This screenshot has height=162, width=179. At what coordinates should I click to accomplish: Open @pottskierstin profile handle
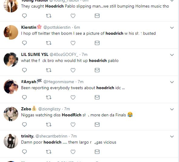[x=57, y=27]
